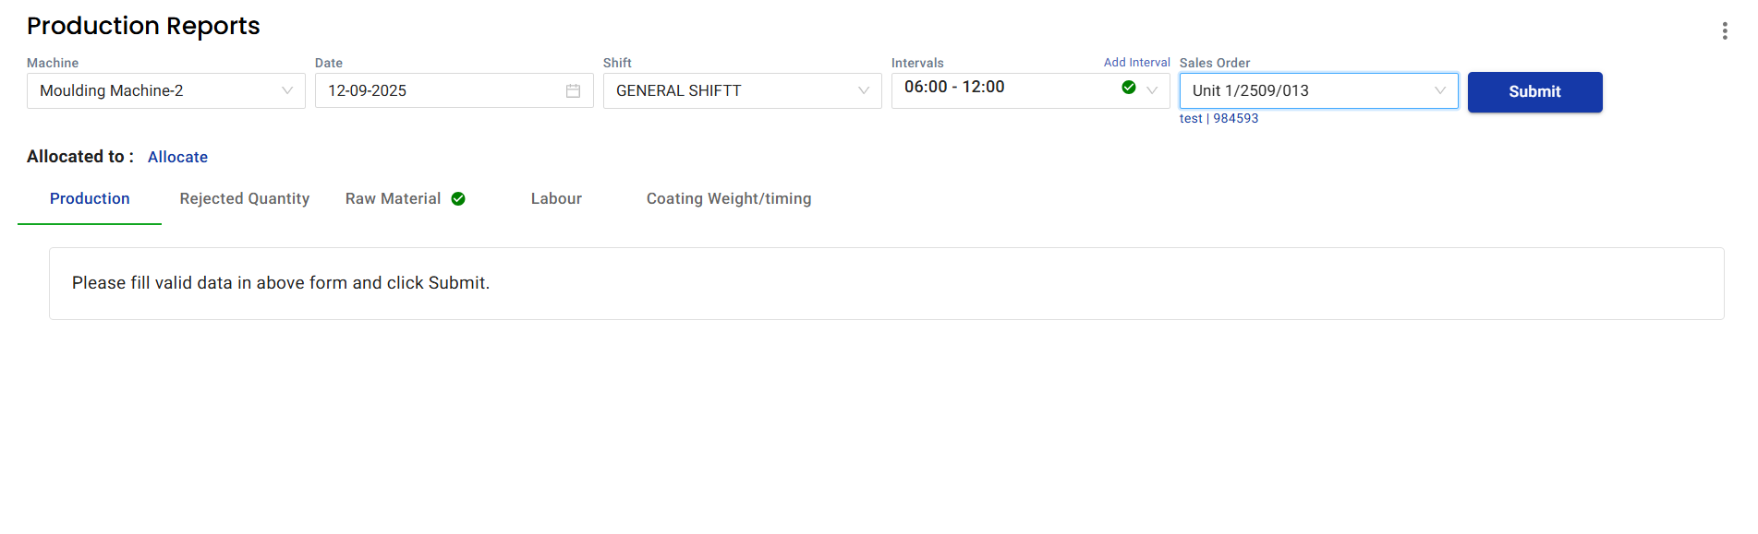This screenshot has width=1758, height=534.
Task: Click the Add Interval link
Action: click(1136, 63)
